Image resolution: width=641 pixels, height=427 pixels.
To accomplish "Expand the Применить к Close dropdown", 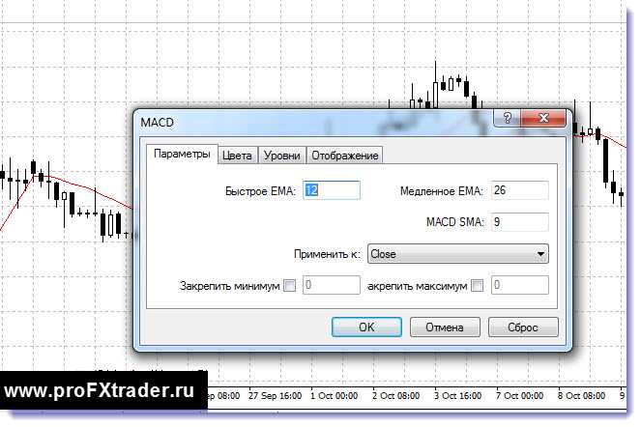I will point(458,254).
